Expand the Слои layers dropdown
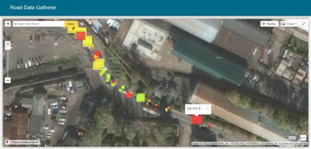 coord(290,24)
